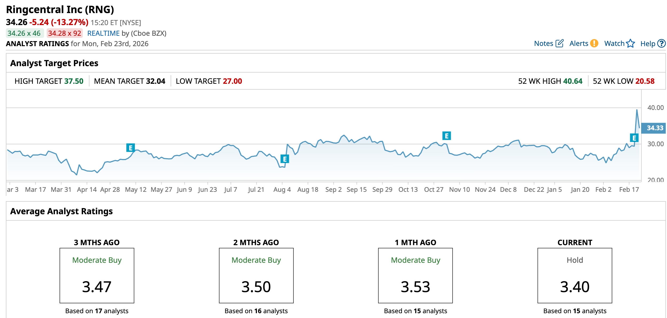Click the earnings marker near Oct 27

tap(446, 136)
